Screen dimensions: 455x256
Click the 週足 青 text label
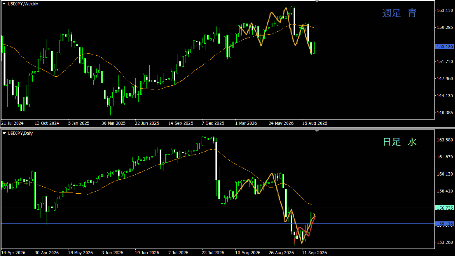coord(399,13)
